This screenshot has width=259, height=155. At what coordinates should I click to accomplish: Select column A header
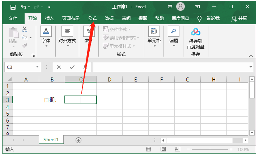pos(26,79)
